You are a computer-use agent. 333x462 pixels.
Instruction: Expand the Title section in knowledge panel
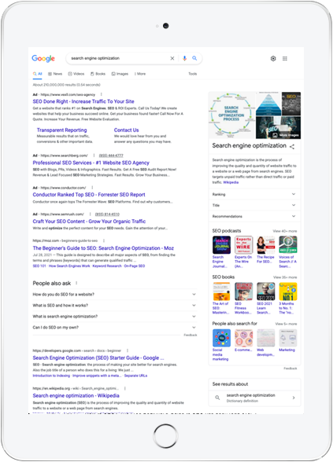[x=253, y=205]
